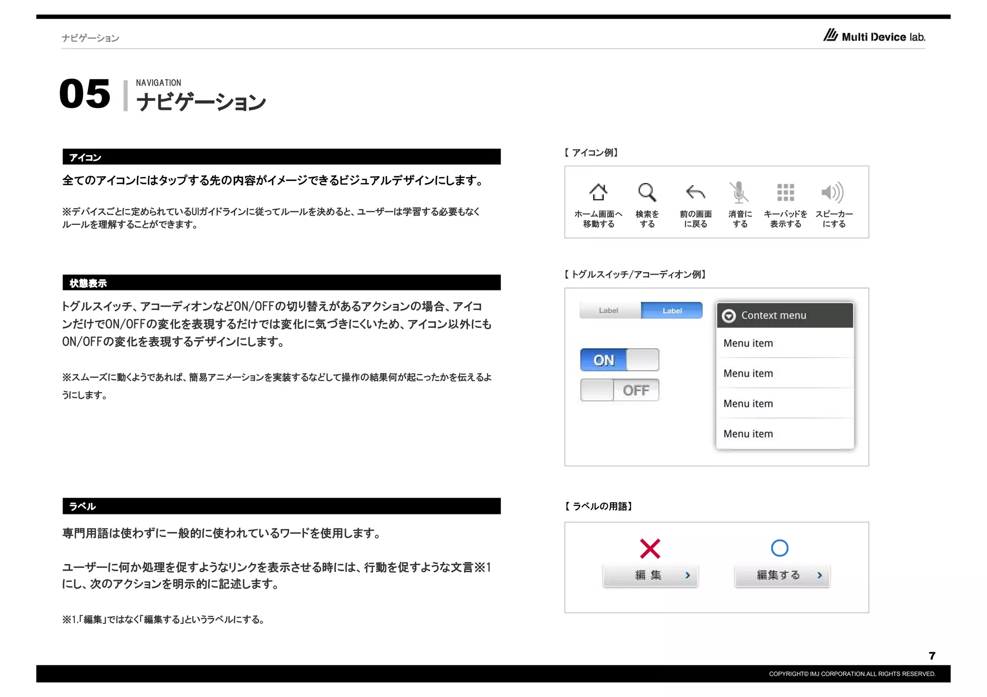Click the large 05 chapter number
987x697 pixels.
coord(85,94)
